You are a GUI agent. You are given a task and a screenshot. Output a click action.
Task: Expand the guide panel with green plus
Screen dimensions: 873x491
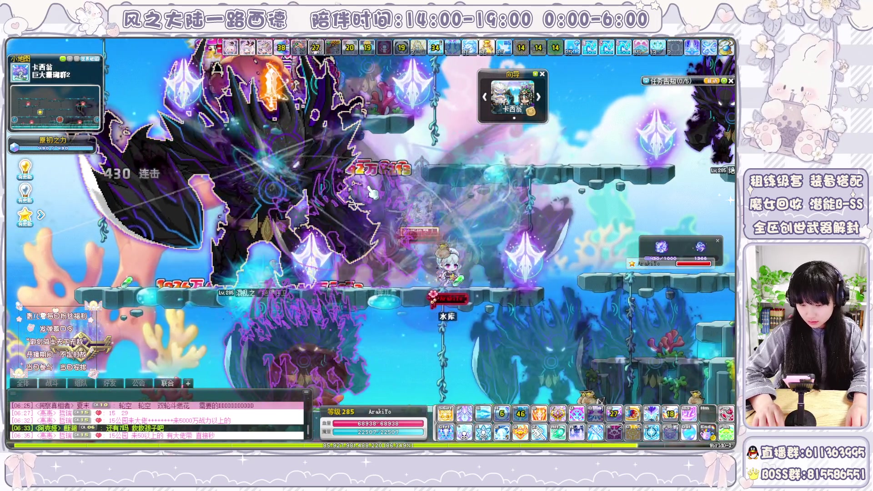point(535,74)
